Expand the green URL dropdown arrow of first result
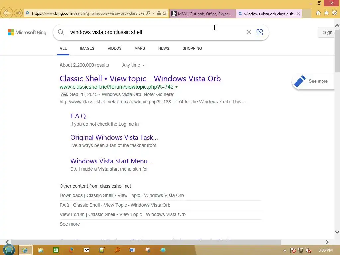The height and width of the screenshot is (255, 340). tap(177, 87)
